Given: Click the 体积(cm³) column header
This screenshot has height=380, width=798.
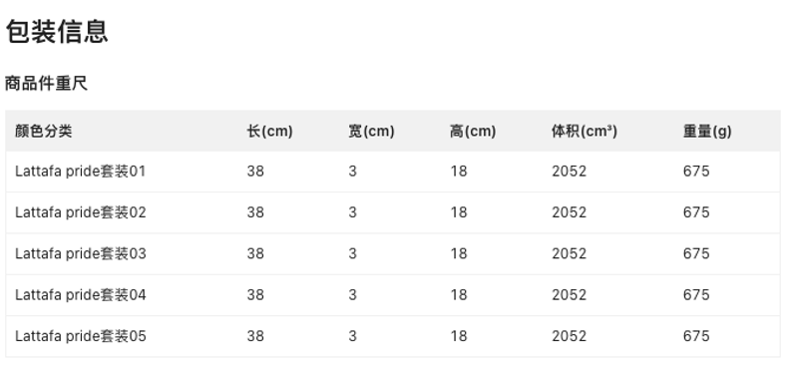Looking at the screenshot, I should coord(585,132).
